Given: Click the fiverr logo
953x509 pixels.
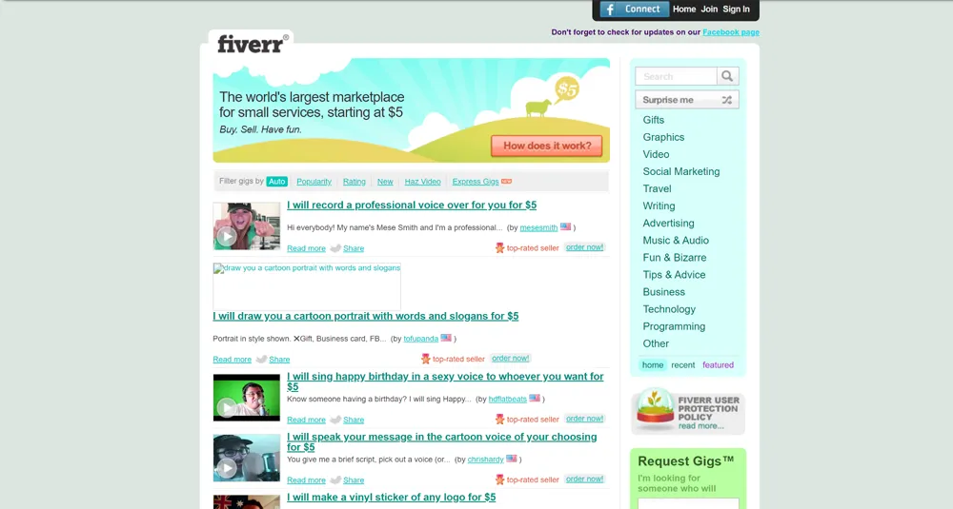Looking at the screenshot, I should coord(253,45).
